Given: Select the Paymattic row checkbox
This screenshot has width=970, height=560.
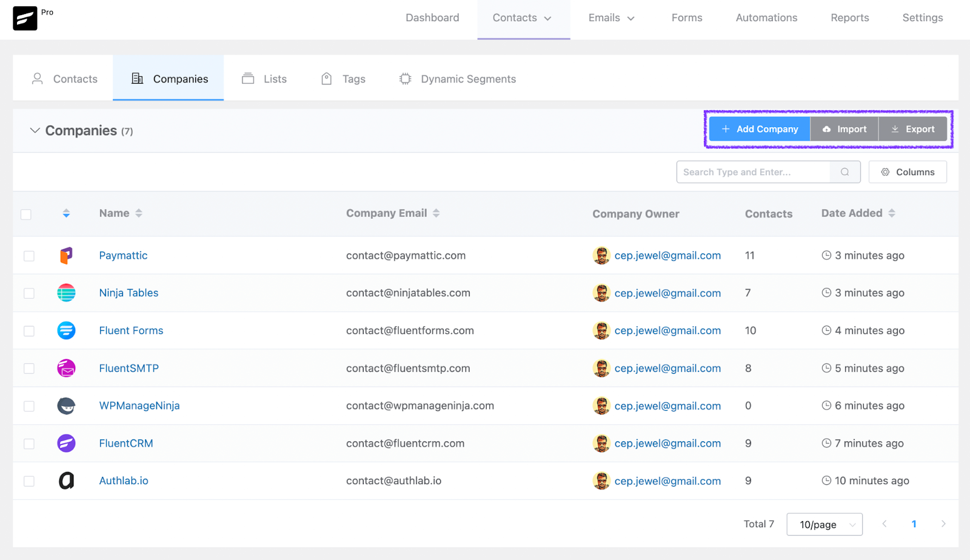Looking at the screenshot, I should coord(29,256).
